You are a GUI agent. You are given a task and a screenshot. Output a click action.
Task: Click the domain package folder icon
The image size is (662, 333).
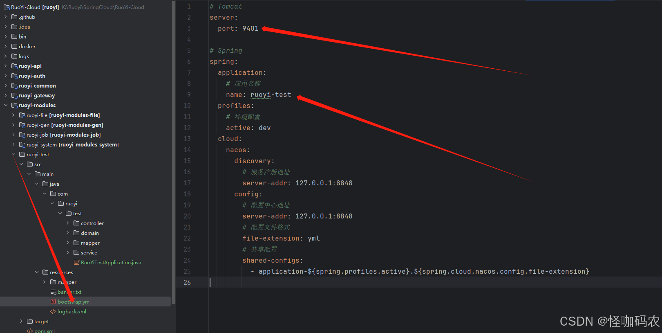pyautogui.click(x=76, y=233)
